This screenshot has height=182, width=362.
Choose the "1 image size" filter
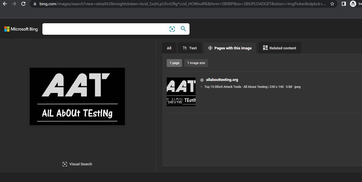[196, 63]
